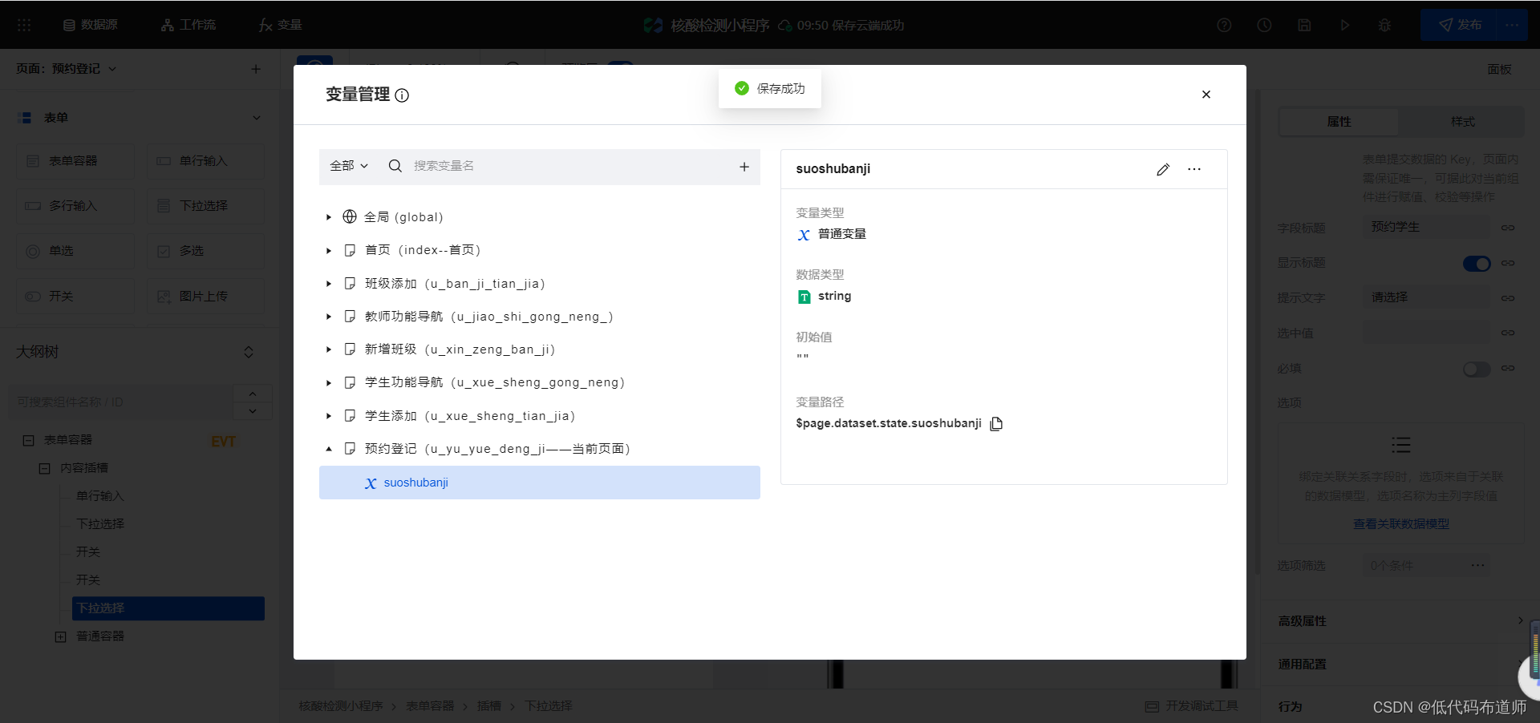This screenshot has height=723, width=1540.
Task: Click the 提示文字 input field
Action: click(1426, 297)
